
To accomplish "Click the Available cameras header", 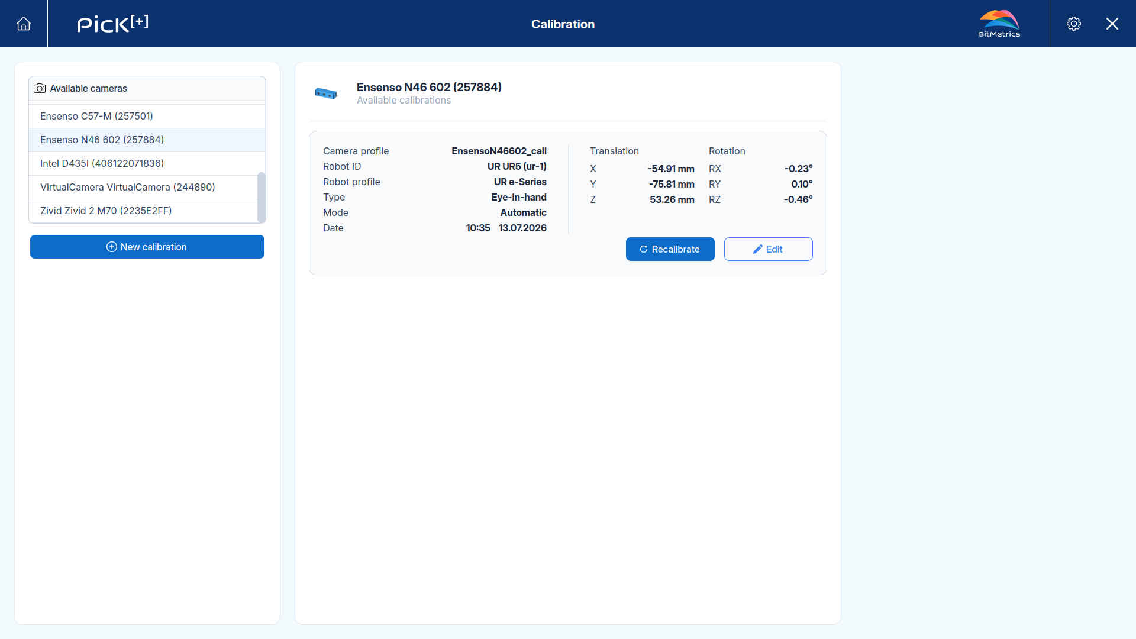I will (147, 88).
